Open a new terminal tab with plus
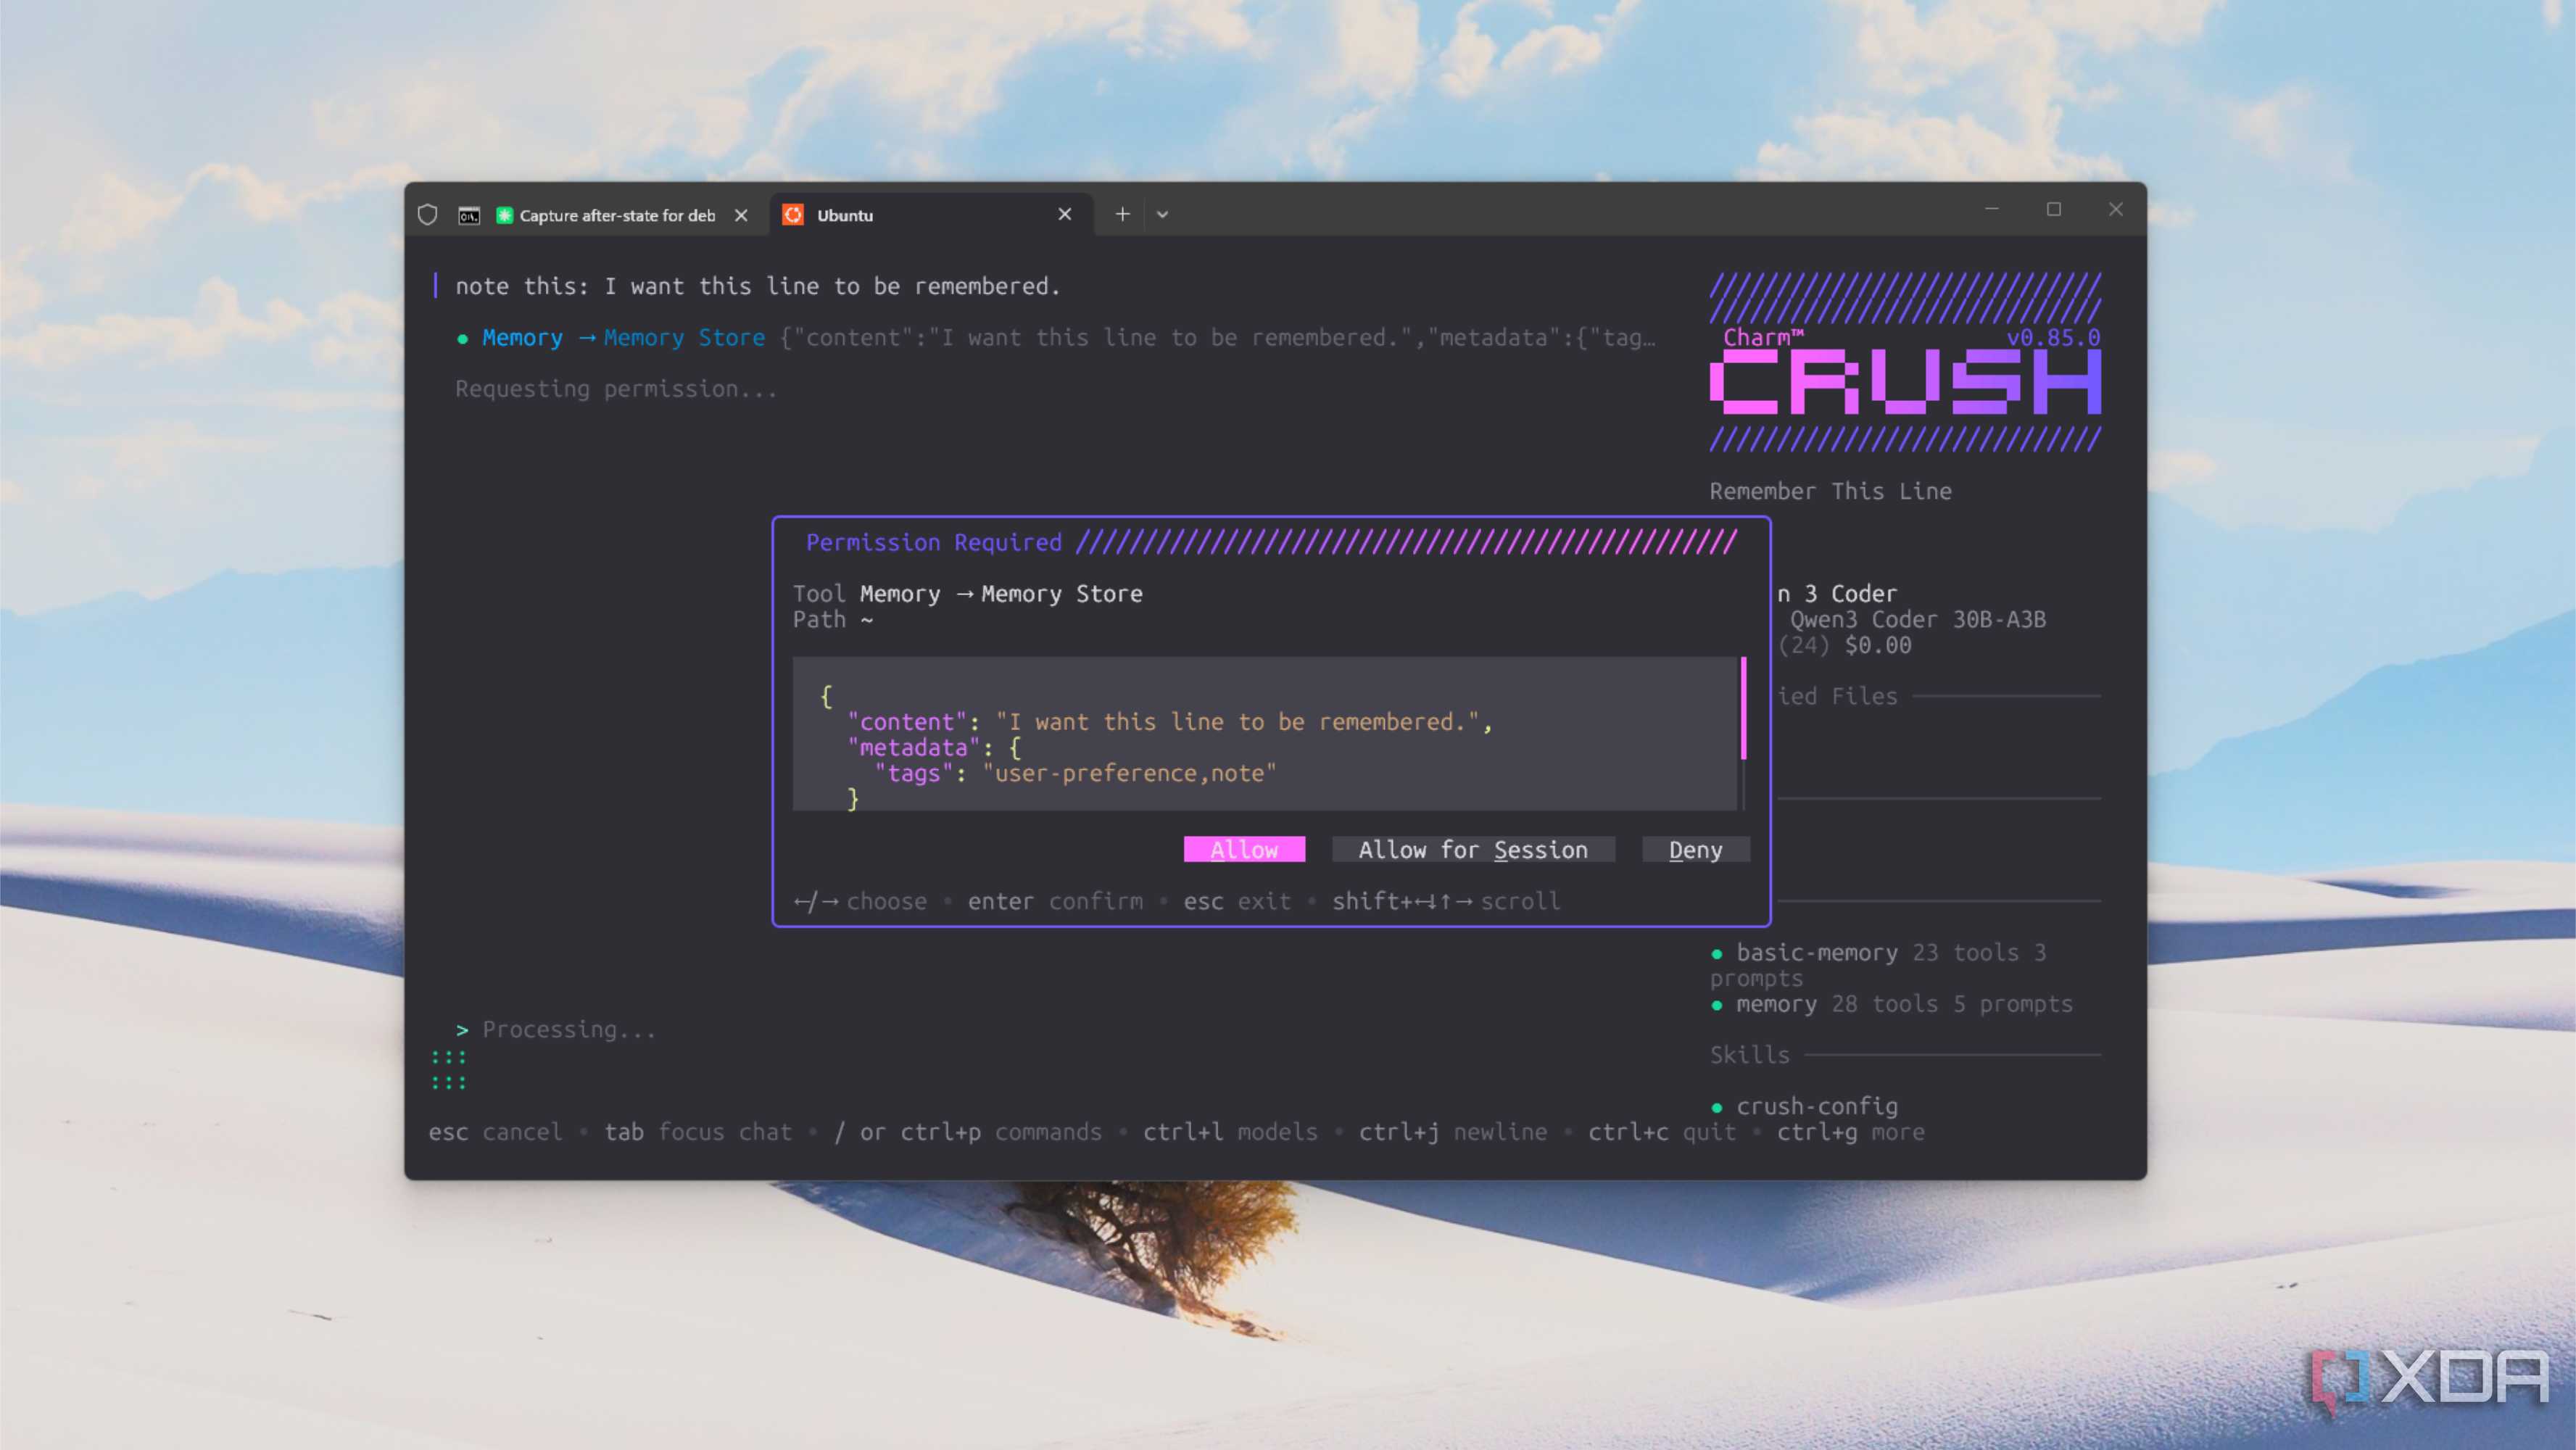This screenshot has width=2576, height=1450. click(1123, 214)
